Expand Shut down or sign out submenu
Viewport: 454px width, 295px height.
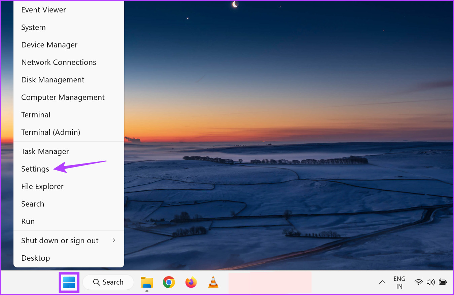[x=69, y=241]
